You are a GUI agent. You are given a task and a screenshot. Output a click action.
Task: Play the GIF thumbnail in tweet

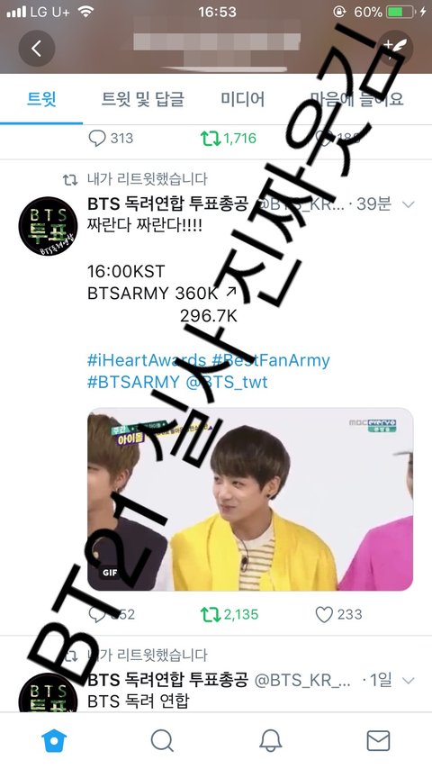click(250, 499)
